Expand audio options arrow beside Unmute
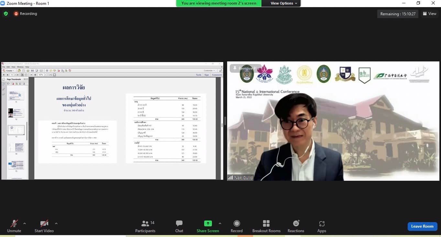Screen dimensions: 441x237 tap(25, 223)
